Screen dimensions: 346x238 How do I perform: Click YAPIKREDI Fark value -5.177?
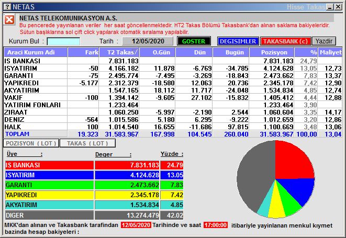(88, 83)
